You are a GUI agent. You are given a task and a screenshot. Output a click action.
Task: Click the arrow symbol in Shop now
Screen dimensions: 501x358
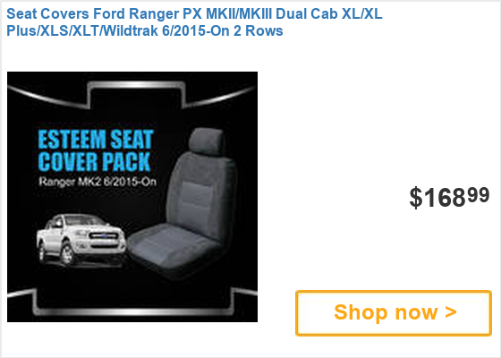pyautogui.click(x=451, y=312)
